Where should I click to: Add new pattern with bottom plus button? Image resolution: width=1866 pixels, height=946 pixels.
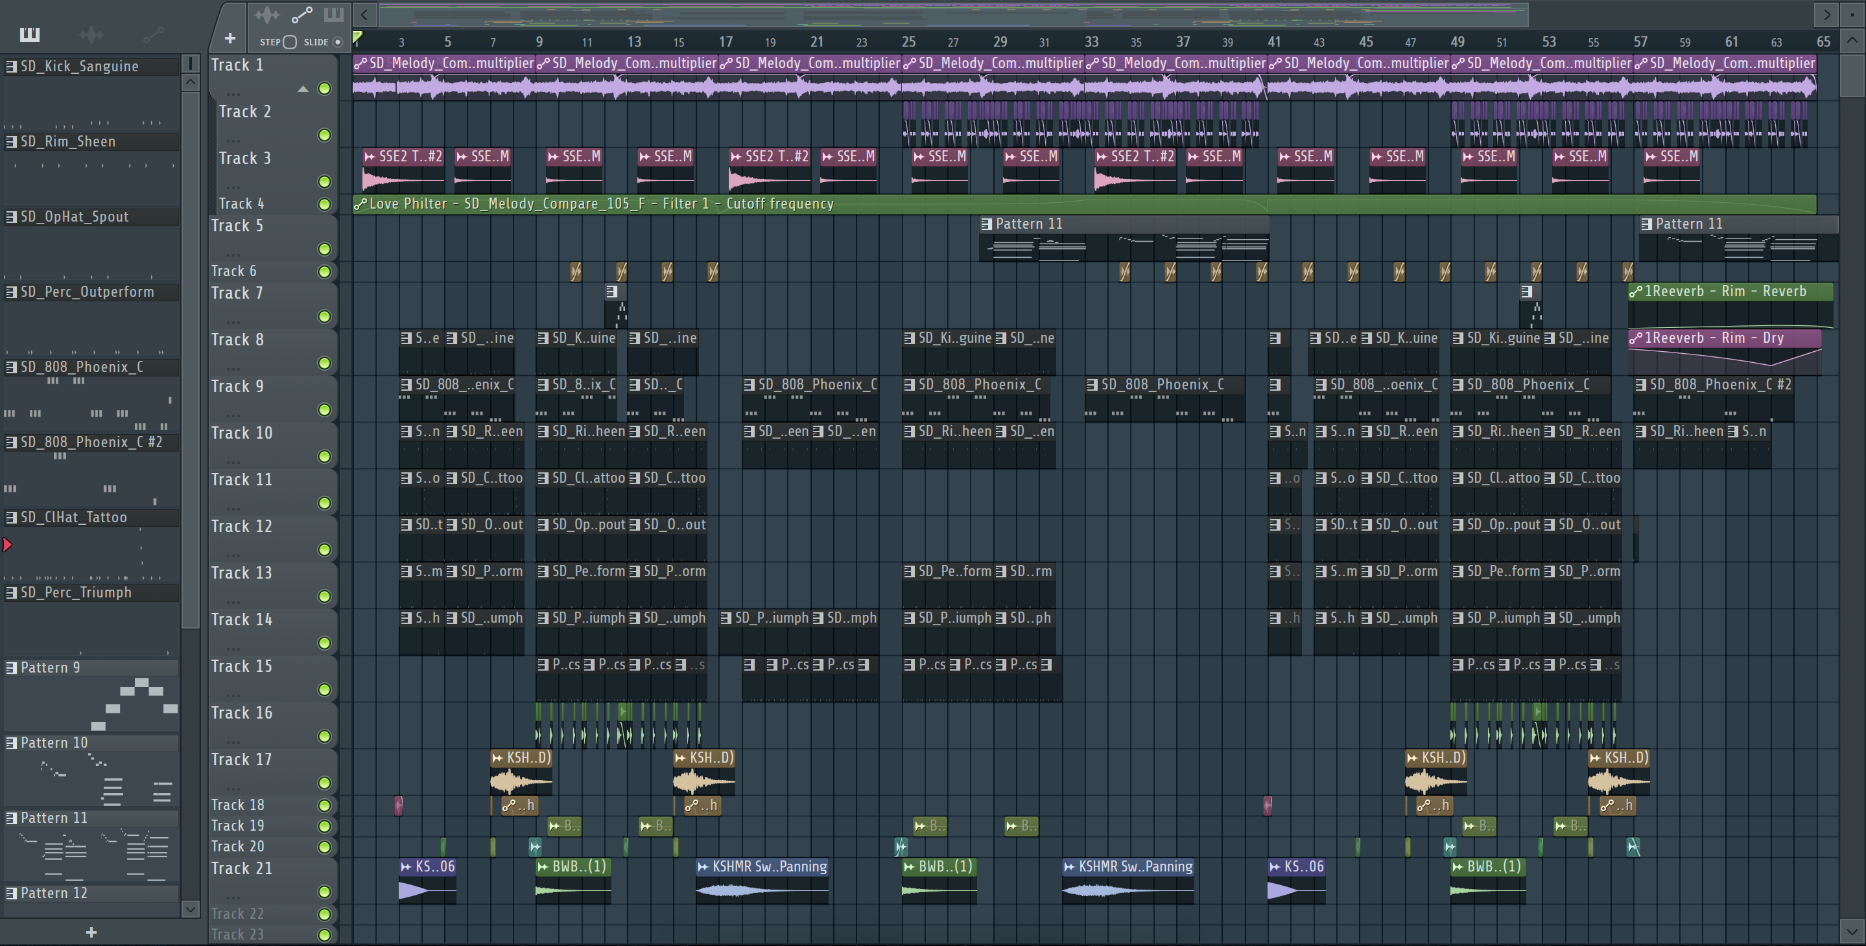click(x=91, y=932)
